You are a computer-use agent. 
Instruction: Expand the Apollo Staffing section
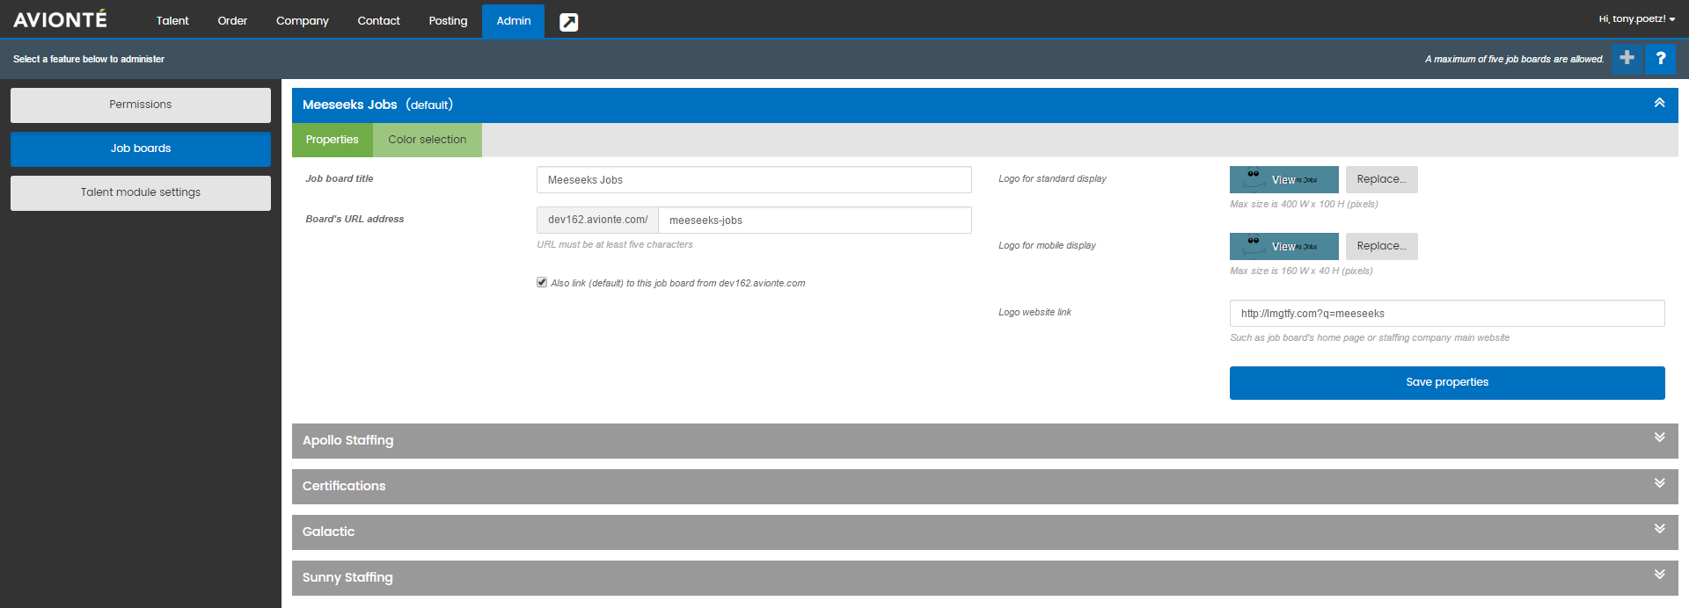(x=1659, y=438)
